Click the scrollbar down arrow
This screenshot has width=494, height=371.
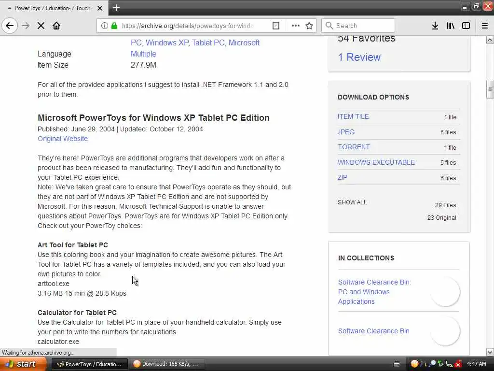click(x=490, y=352)
